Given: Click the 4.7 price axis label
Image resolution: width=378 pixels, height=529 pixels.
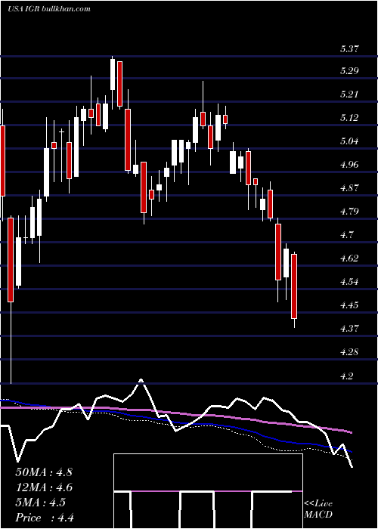Looking at the screenshot, I should (x=347, y=235).
